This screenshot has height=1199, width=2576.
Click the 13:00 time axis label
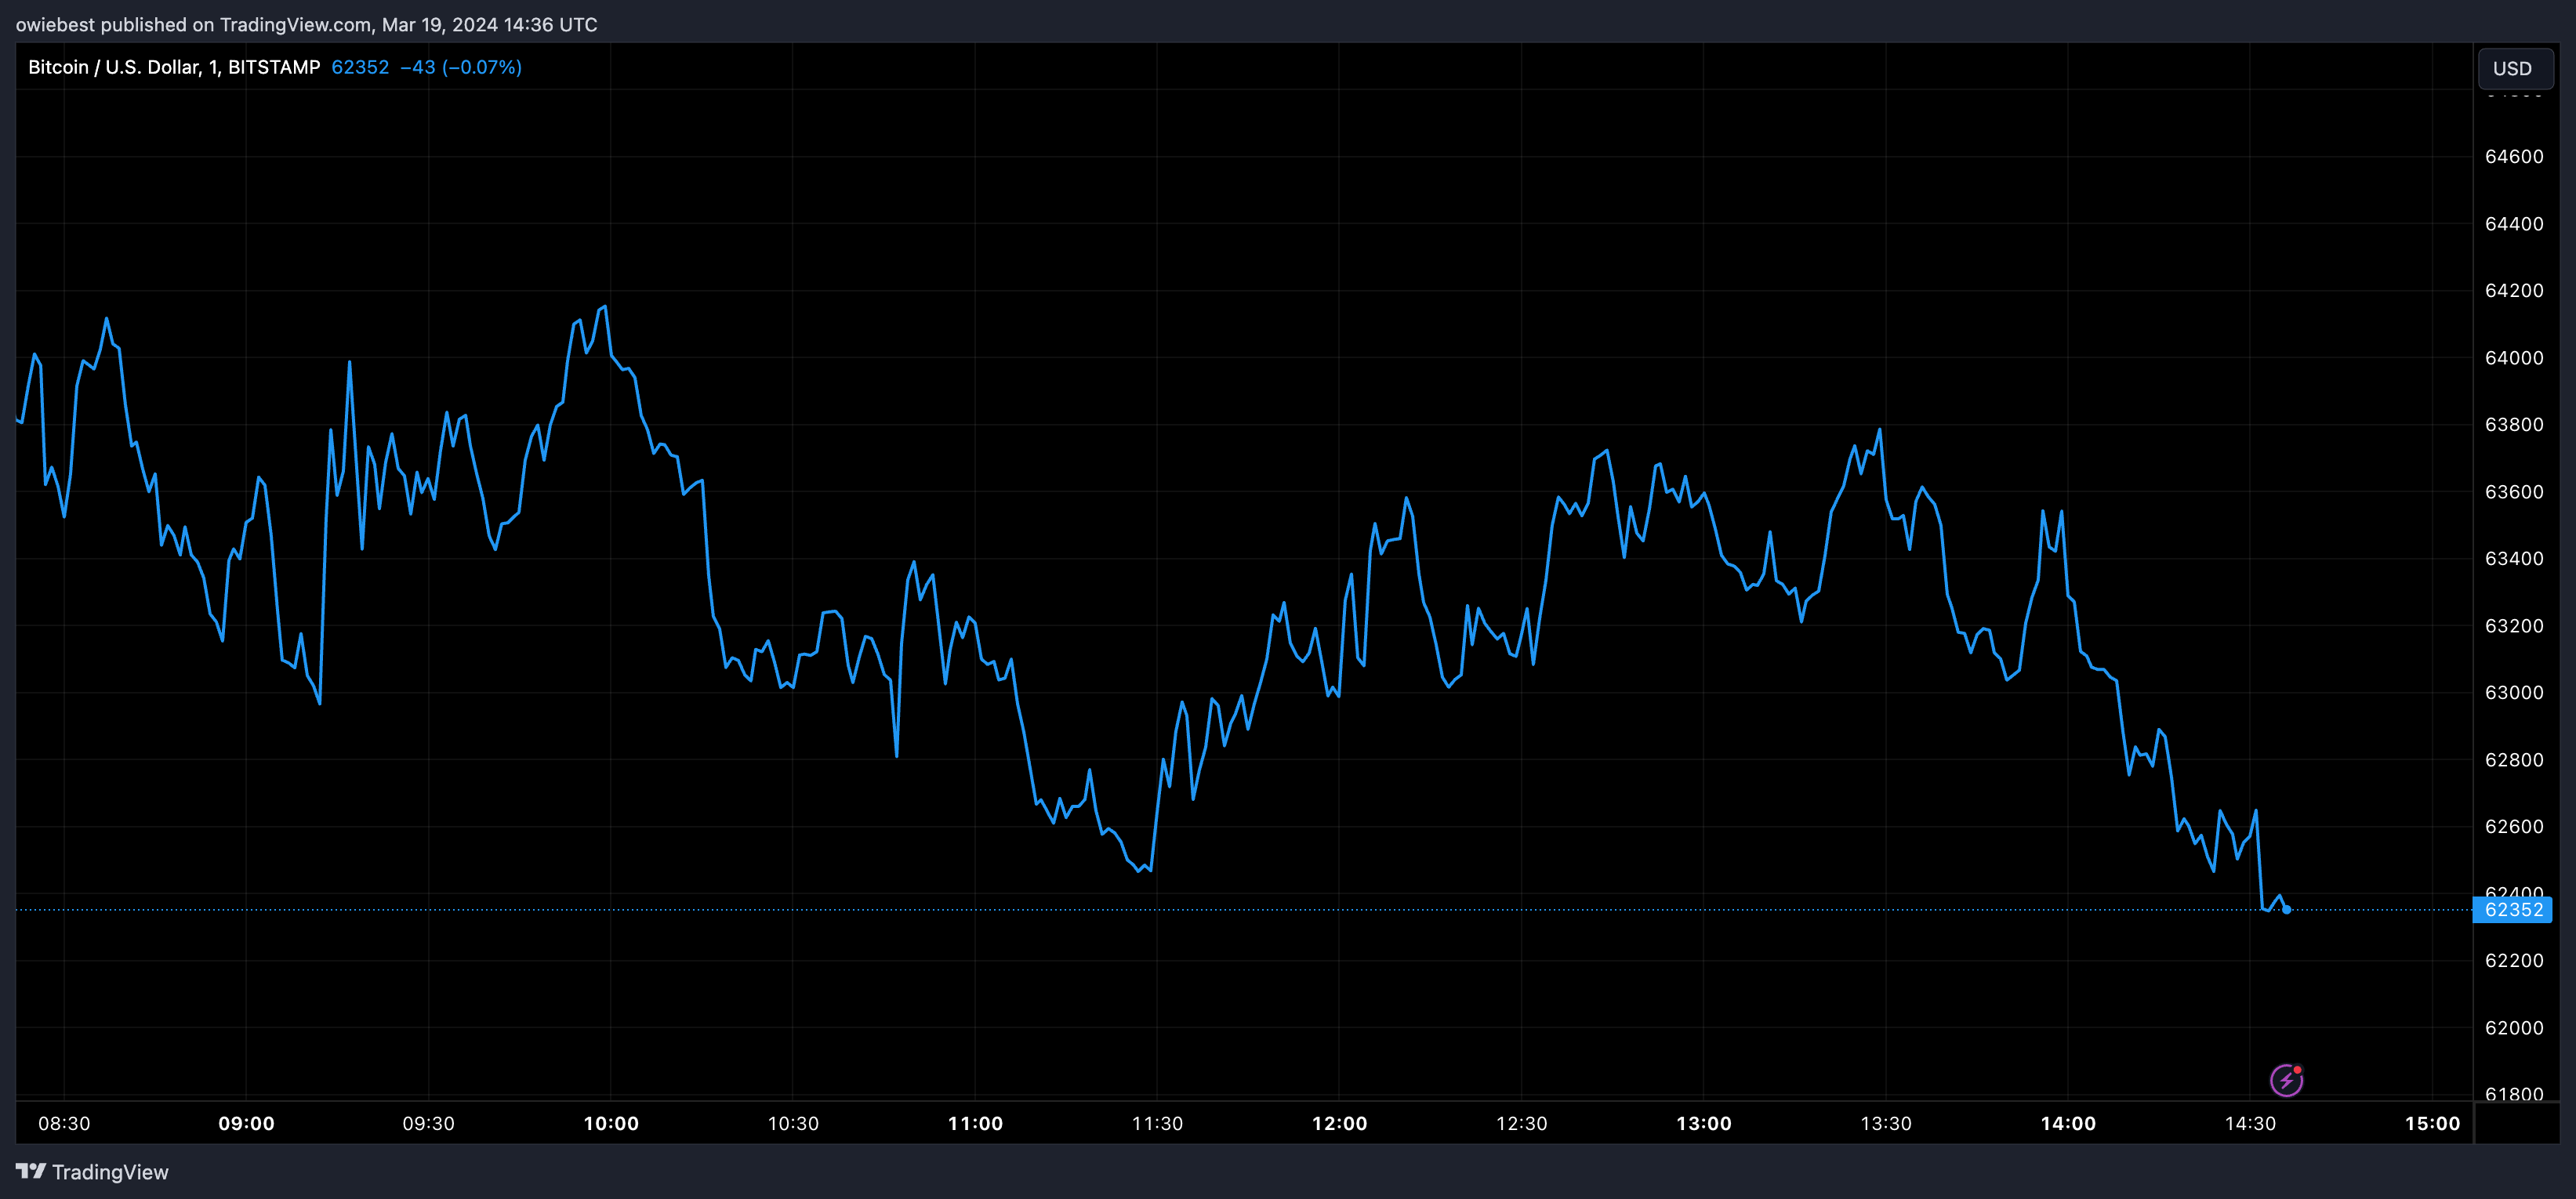[x=1704, y=1123]
